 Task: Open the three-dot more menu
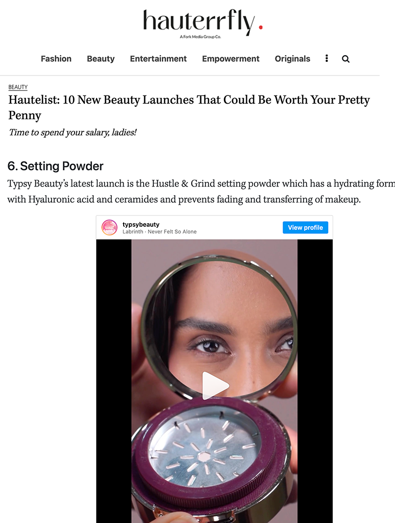[x=327, y=58]
